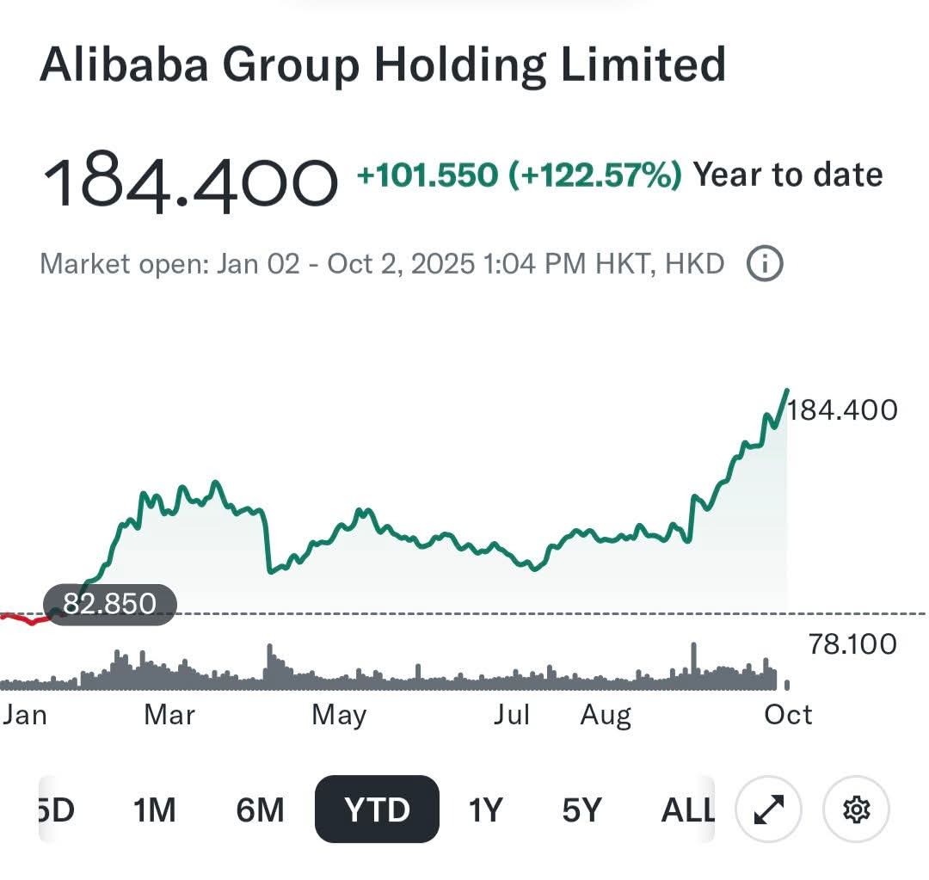Show the 1Y price chart
929x880 pixels.
(485, 809)
